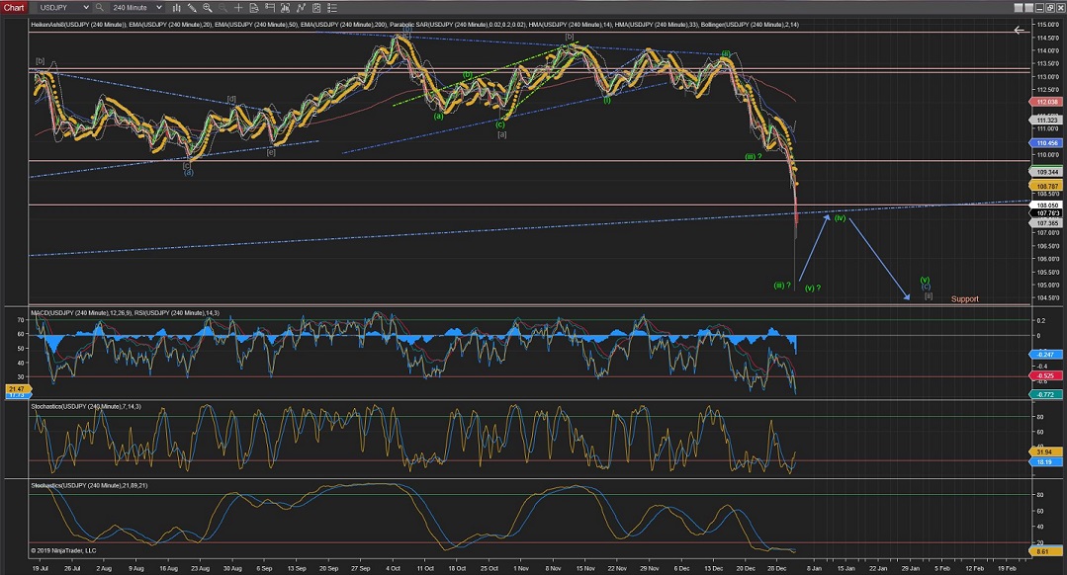1067x575 pixels.
Task: Click the 111.323 price marker
Action: [x=1046, y=120]
